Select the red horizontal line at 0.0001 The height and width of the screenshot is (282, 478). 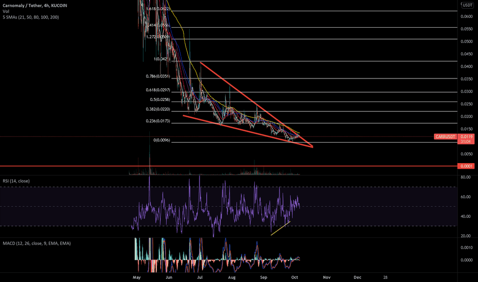tap(229, 166)
